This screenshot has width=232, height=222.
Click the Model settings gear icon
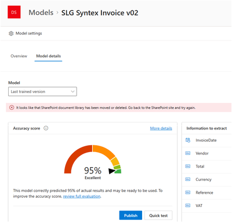click(11, 34)
